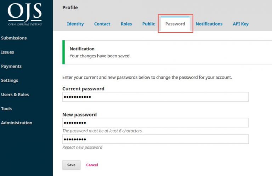Click the OJS Open Journal Systems logo
This screenshot has width=272, height=176.
tap(25, 15)
